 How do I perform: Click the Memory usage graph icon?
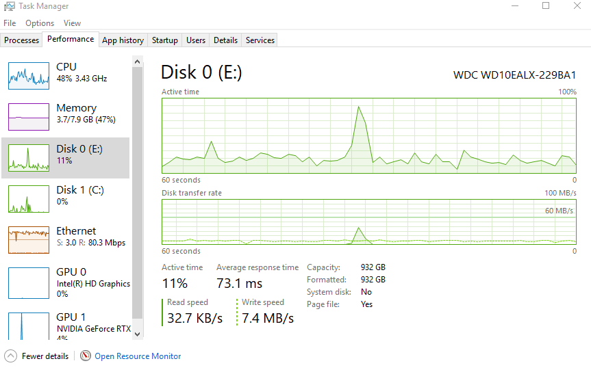click(29, 116)
